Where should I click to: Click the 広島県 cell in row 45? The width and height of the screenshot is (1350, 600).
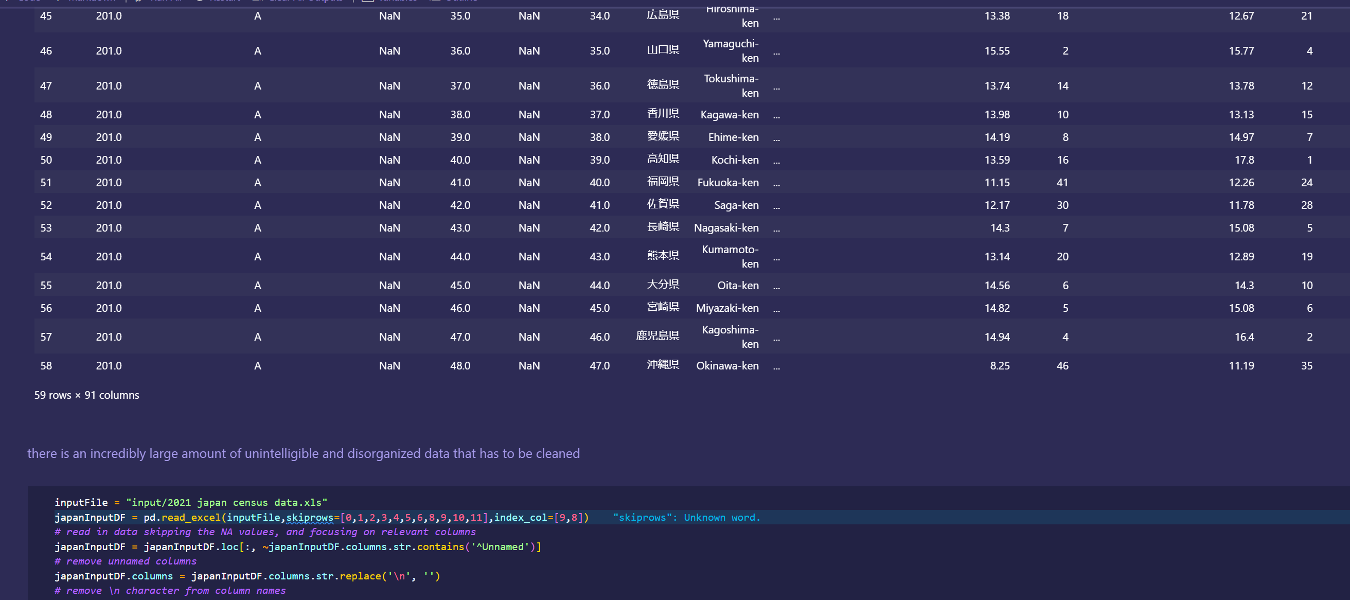663,15
